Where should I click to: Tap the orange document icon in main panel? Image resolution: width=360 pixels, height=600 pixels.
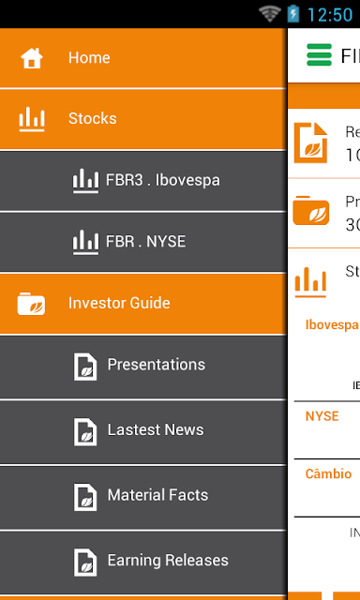coord(310,142)
